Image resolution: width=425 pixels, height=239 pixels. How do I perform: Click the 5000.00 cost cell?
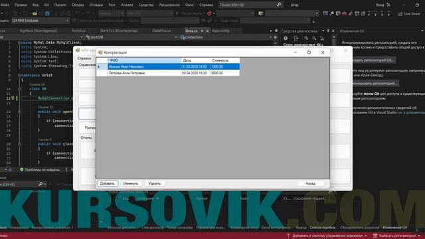coord(225,73)
